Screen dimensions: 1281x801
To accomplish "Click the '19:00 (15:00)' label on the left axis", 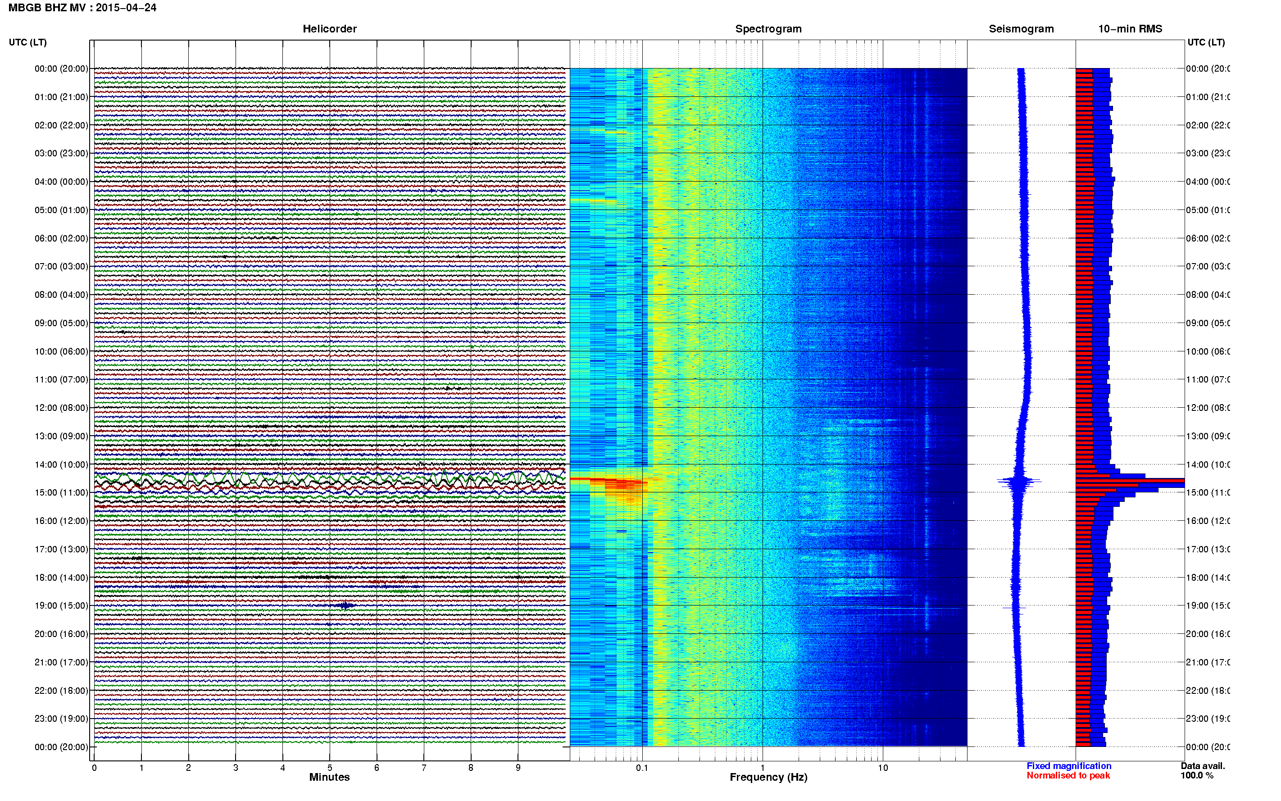I will (x=61, y=605).
